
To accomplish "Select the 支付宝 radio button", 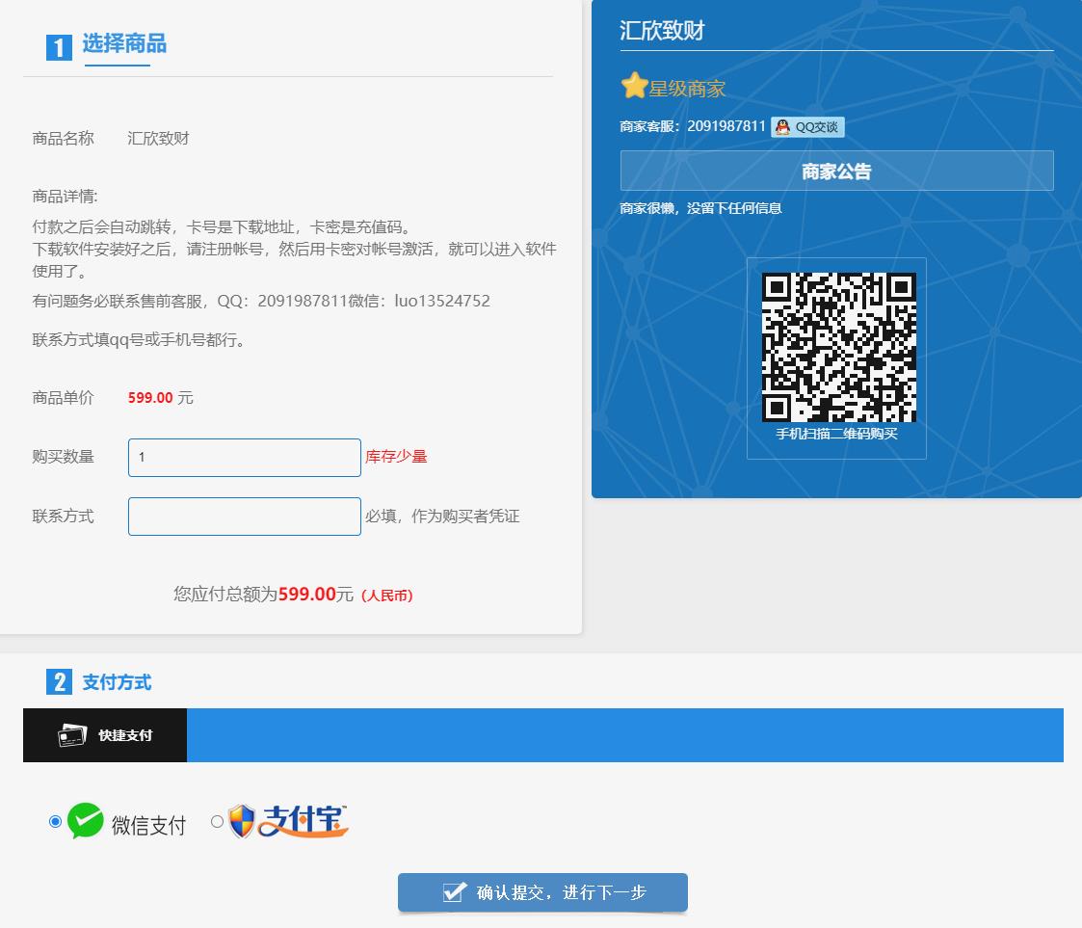I will coord(217,821).
